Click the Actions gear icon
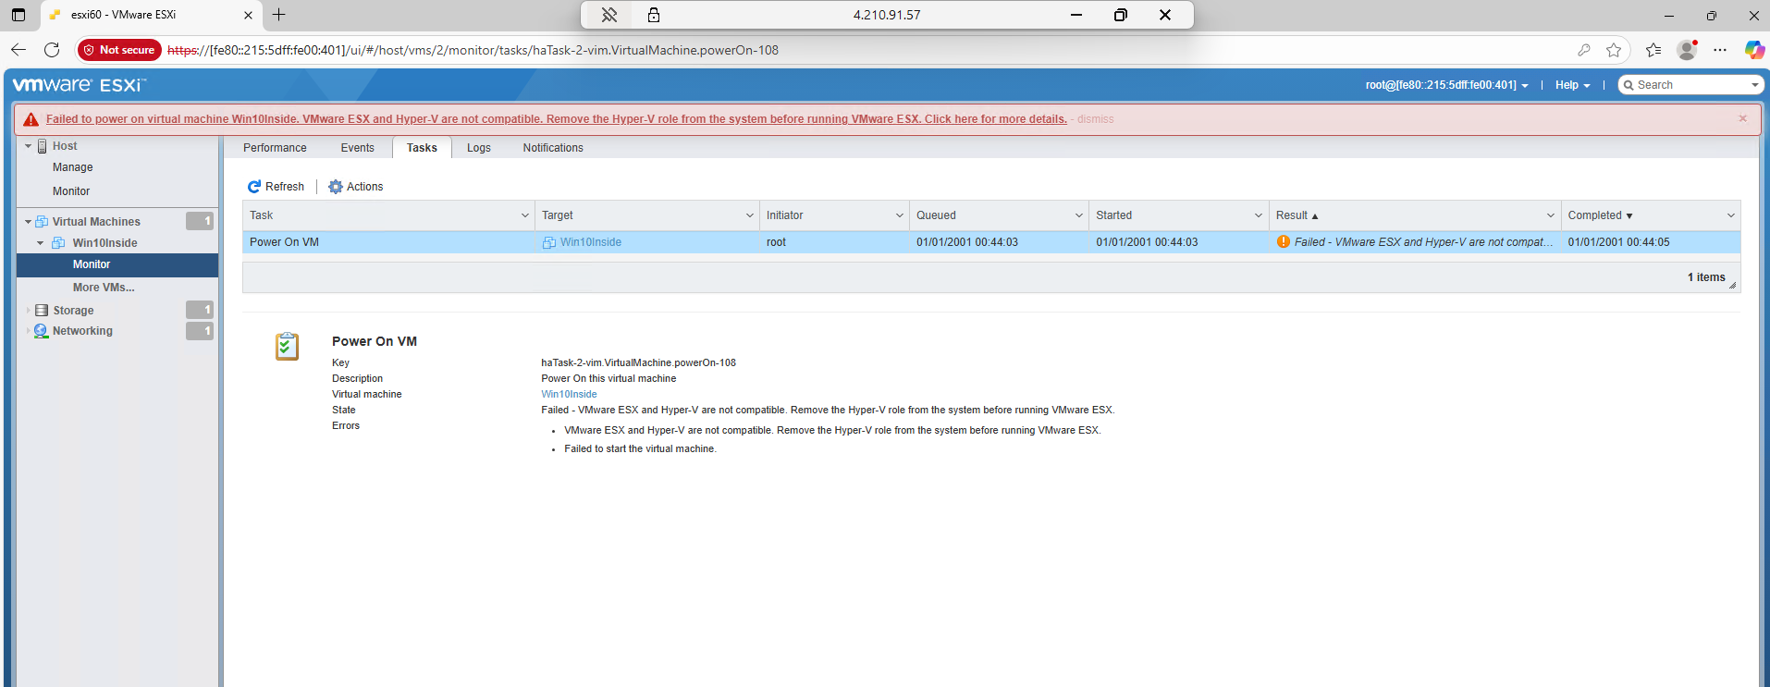 pos(336,187)
